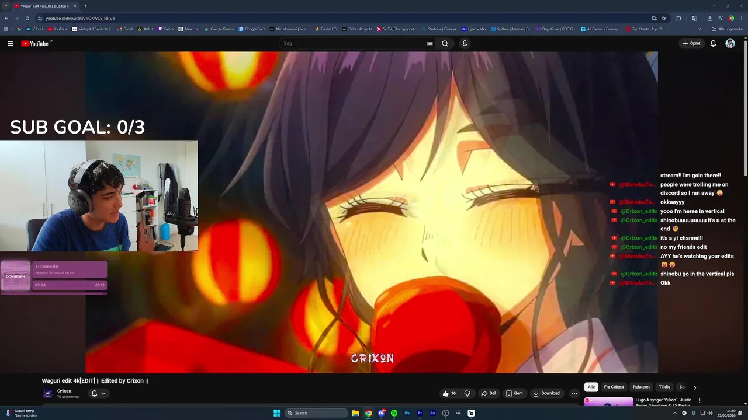Open the Hugo A synger Yukon thumbnail
The image size is (748, 420).
click(x=608, y=401)
